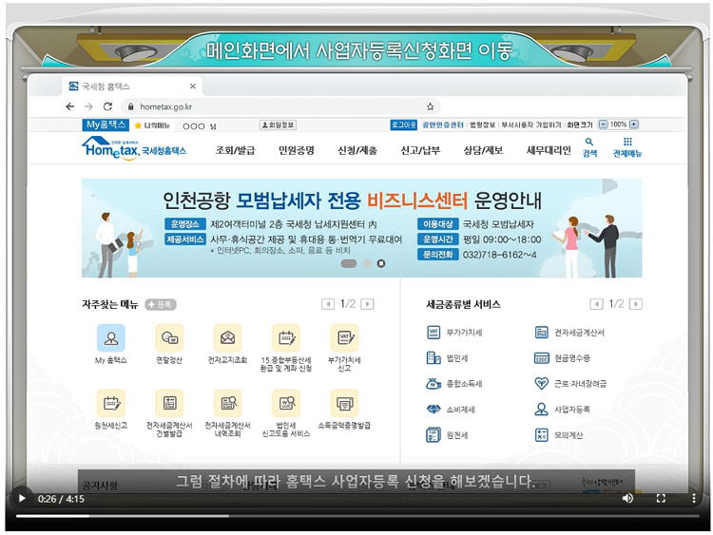Open the 법령정보 link
The width and height of the screenshot is (713, 535).
point(482,125)
